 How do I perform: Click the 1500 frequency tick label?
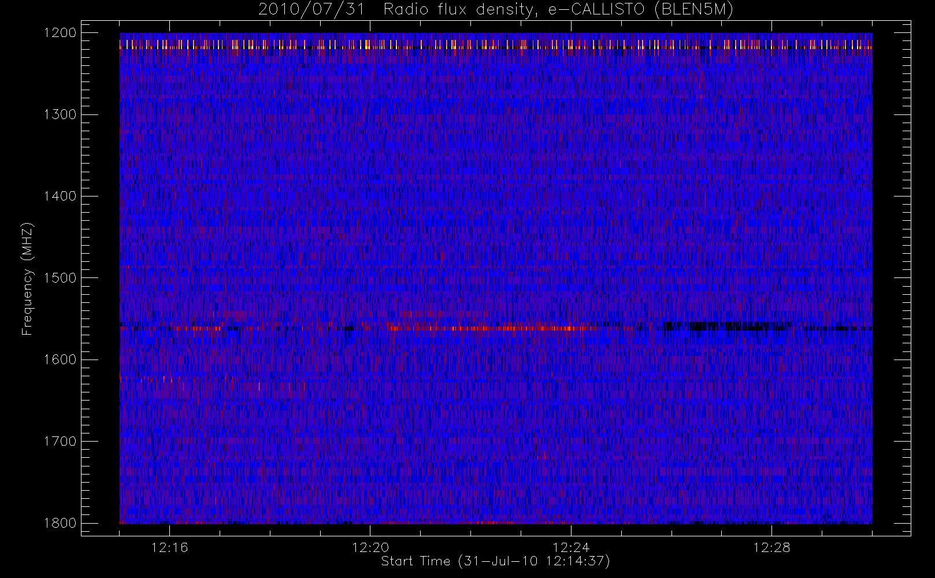tap(60, 278)
